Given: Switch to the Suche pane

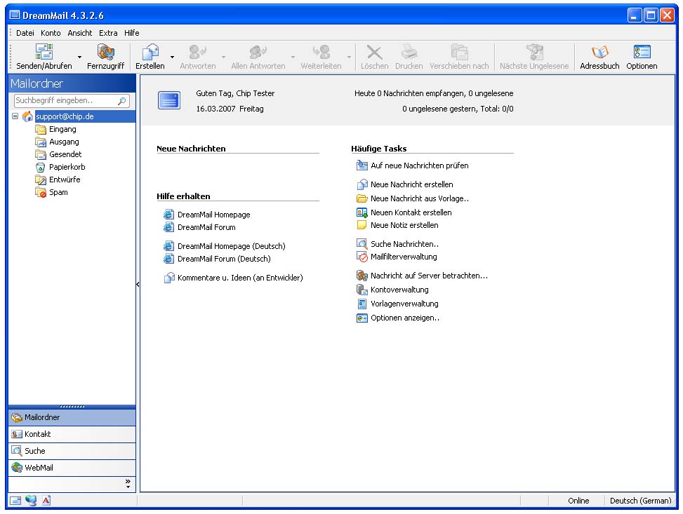Looking at the screenshot, I should pyautogui.click(x=72, y=452).
